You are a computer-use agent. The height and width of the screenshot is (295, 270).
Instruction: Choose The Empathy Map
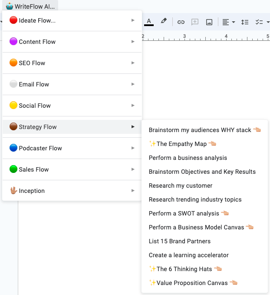[x=204, y=144]
